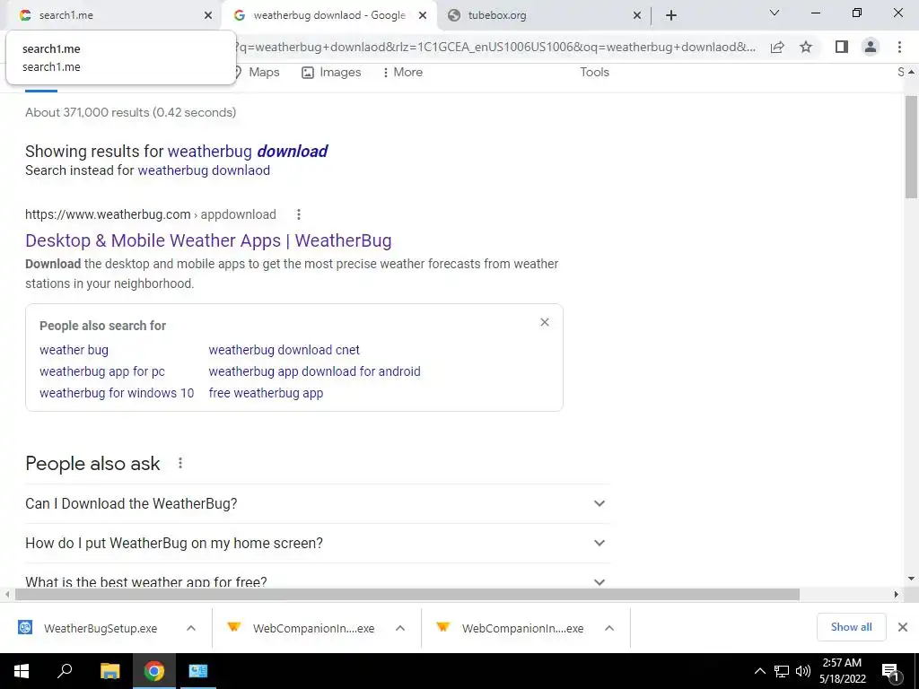Dismiss the People also search for box
The width and height of the screenshot is (919, 689).
pyautogui.click(x=545, y=322)
